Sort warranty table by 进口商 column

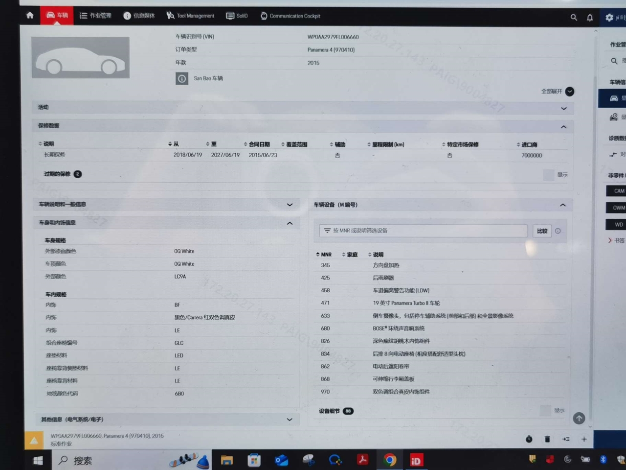pos(527,145)
